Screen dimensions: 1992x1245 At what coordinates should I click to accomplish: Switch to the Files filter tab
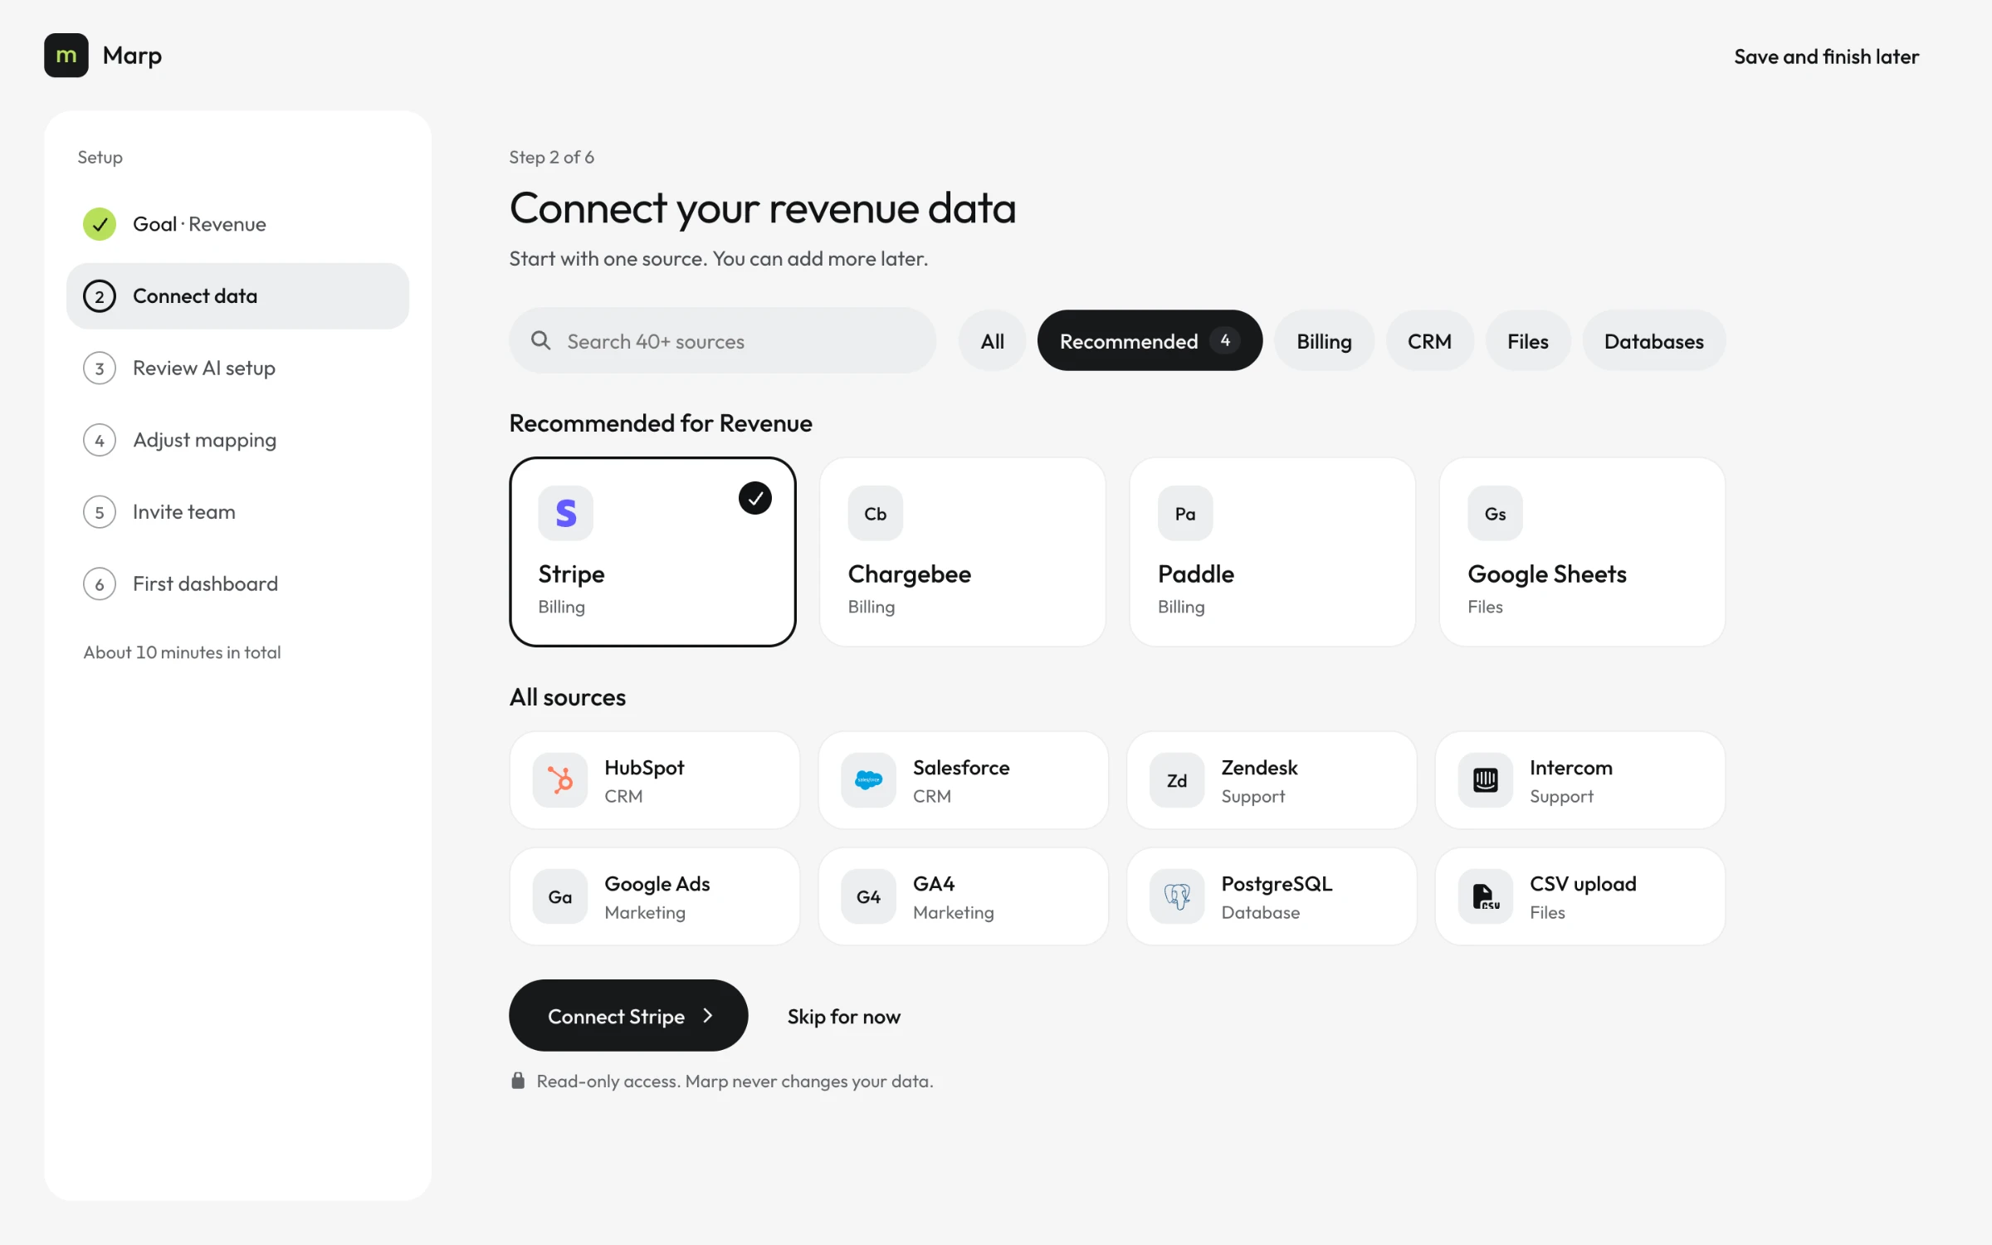pos(1527,340)
